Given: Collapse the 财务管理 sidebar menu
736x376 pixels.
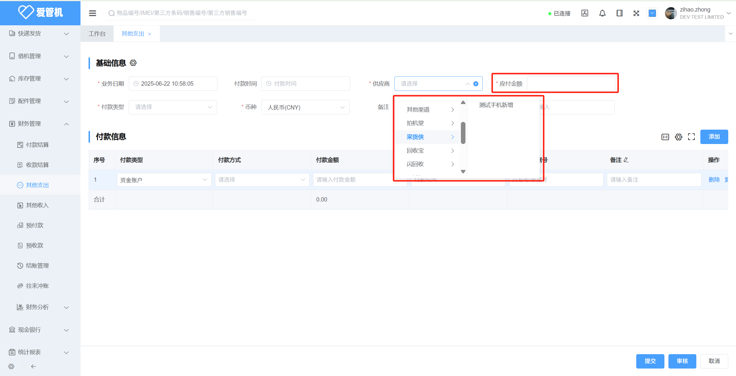Looking at the screenshot, I should (x=40, y=124).
